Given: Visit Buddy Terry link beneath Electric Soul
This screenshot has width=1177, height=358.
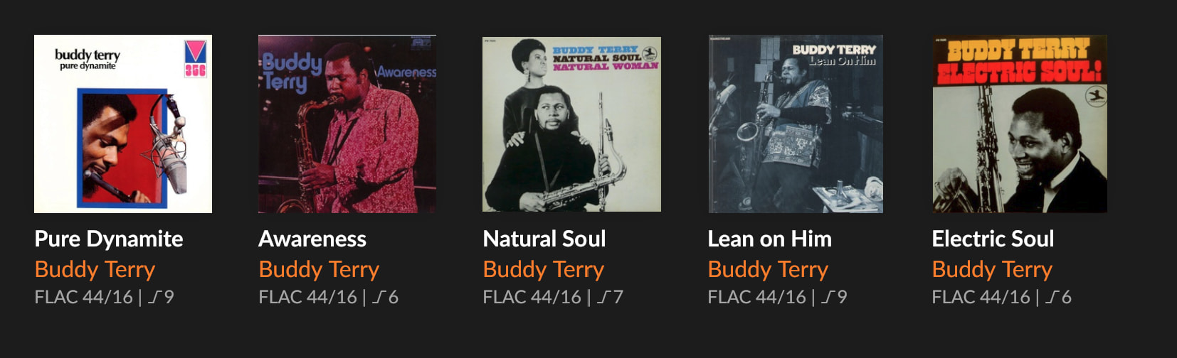Looking at the screenshot, I should (992, 269).
